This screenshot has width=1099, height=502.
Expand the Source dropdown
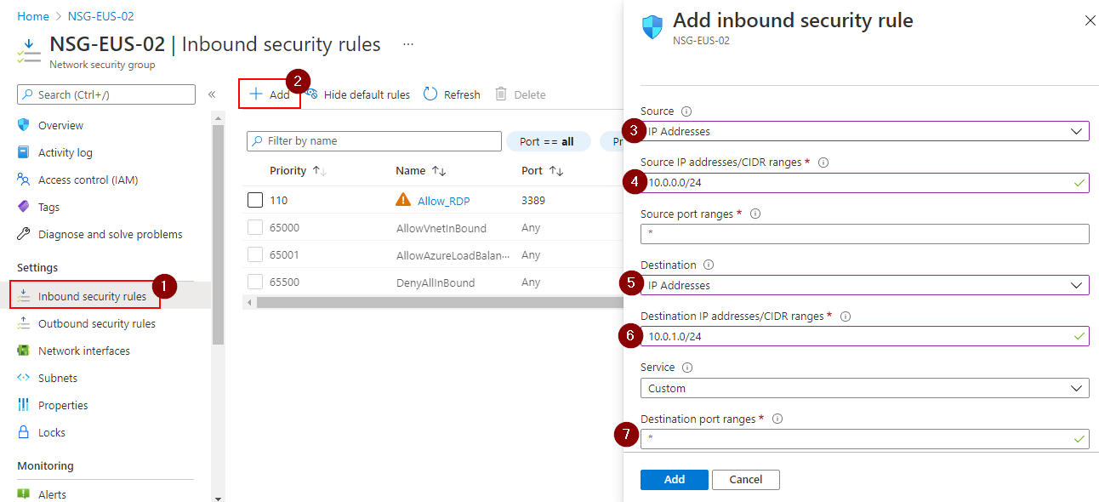(x=864, y=132)
